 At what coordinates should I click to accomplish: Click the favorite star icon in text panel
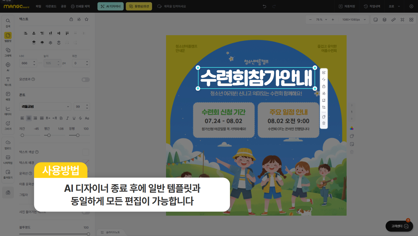pos(86,19)
